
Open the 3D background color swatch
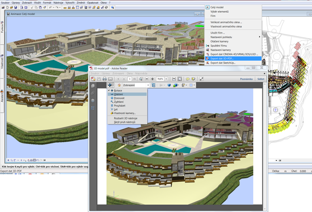coord(191,85)
